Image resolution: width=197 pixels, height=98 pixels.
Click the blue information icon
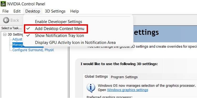(91, 88)
